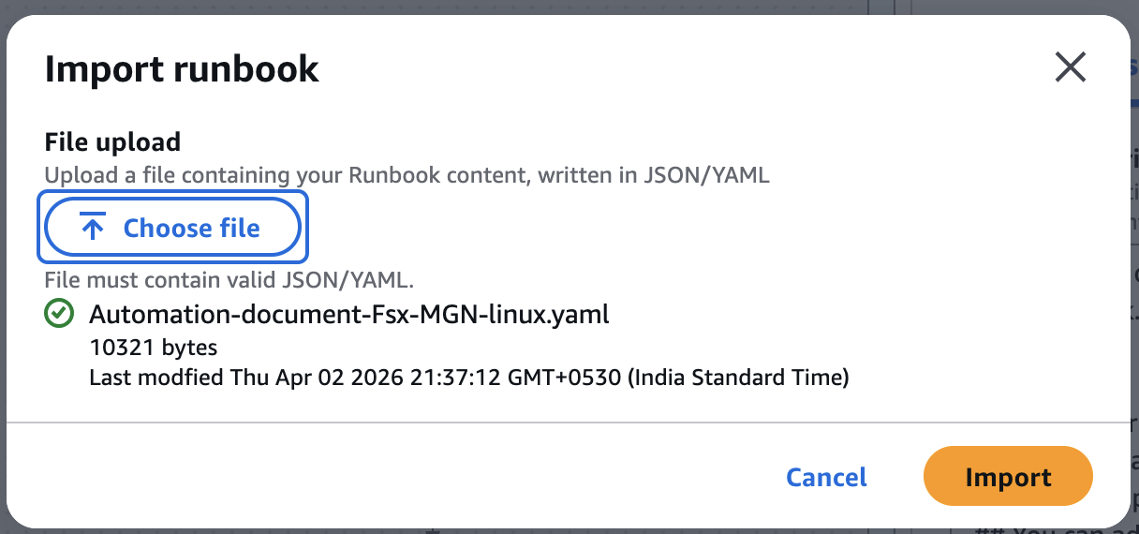This screenshot has height=534, width=1139.
Task: Click the File upload label
Action: click(x=112, y=142)
